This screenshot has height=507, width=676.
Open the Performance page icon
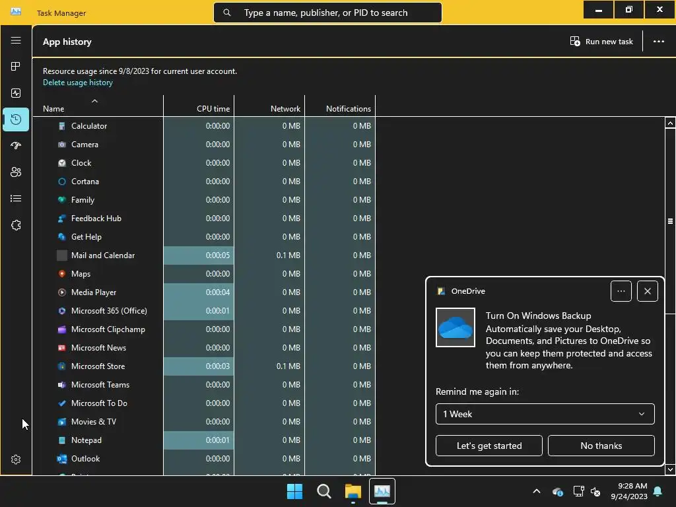tap(16, 93)
